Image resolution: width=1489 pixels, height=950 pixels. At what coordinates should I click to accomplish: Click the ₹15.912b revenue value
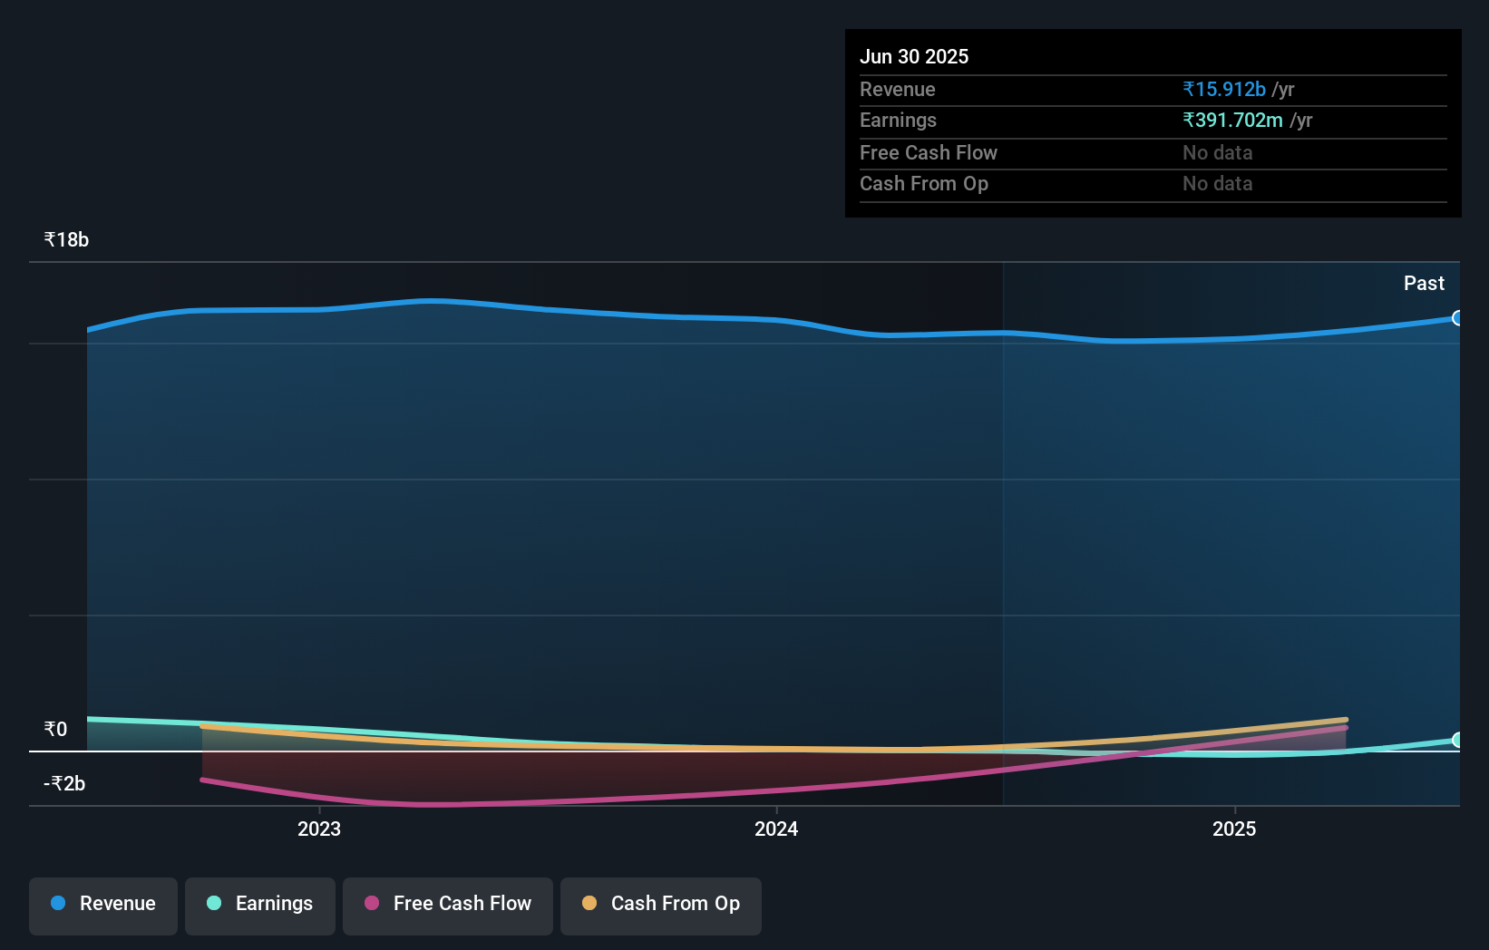pyautogui.click(x=1224, y=89)
